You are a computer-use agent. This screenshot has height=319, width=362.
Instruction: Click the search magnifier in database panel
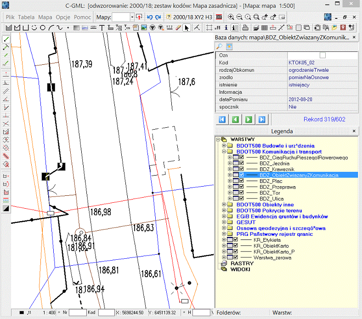[220, 46]
